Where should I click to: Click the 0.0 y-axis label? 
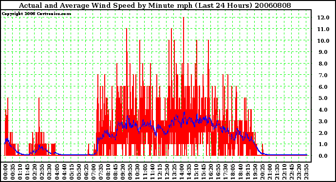pos(323,156)
